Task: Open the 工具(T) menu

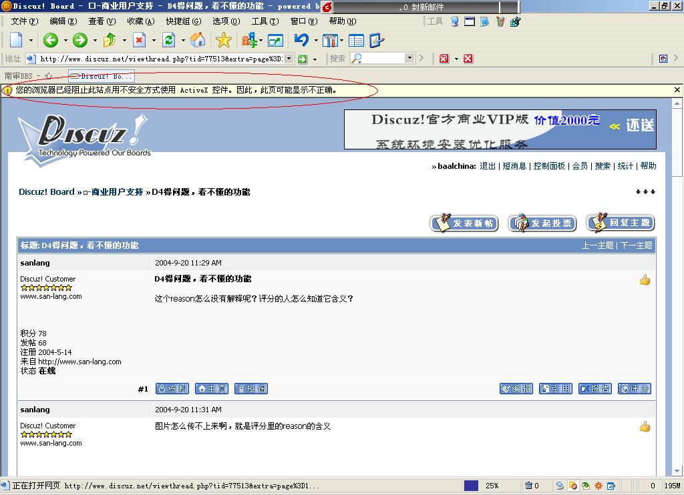Action: (x=265, y=21)
